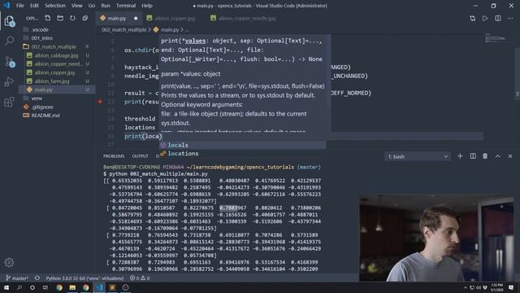Open Windows notification center
The image size is (520, 293).
tap(511, 287)
